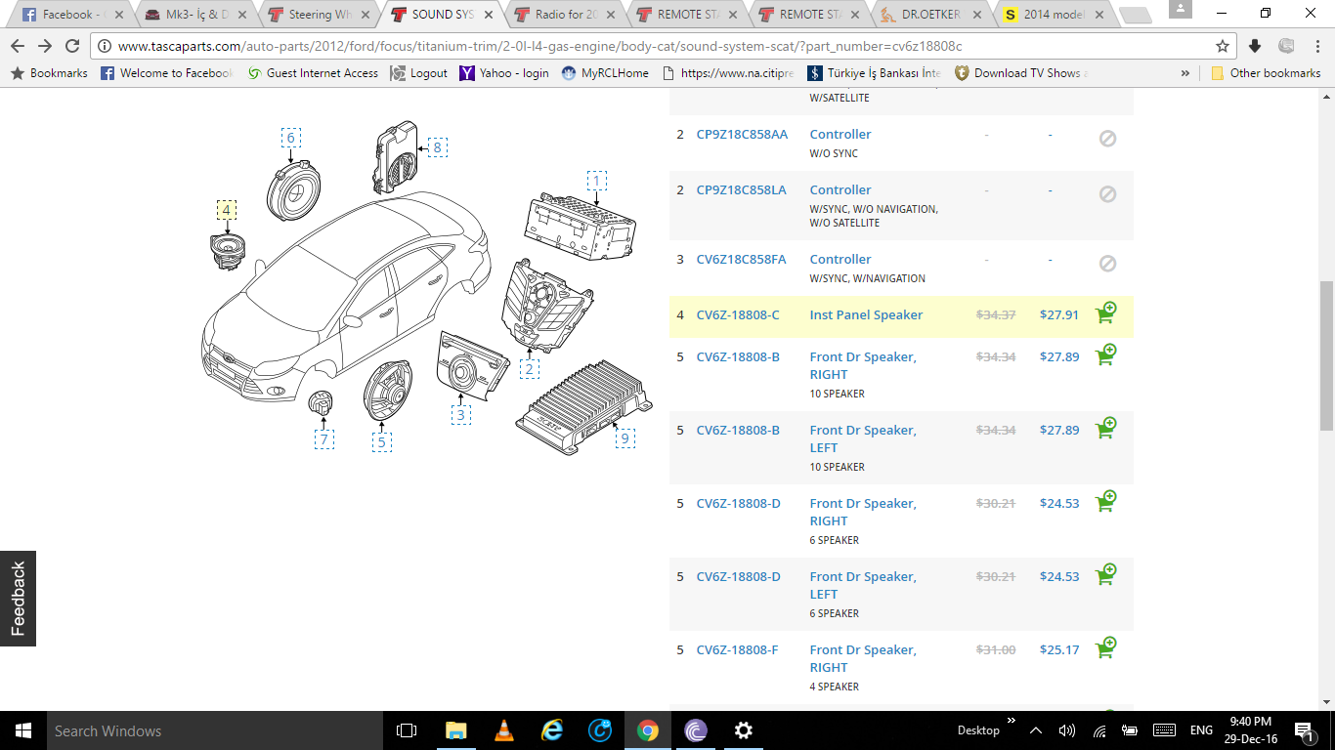Open Chrome's three-dot menu

click(x=1316, y=46)
